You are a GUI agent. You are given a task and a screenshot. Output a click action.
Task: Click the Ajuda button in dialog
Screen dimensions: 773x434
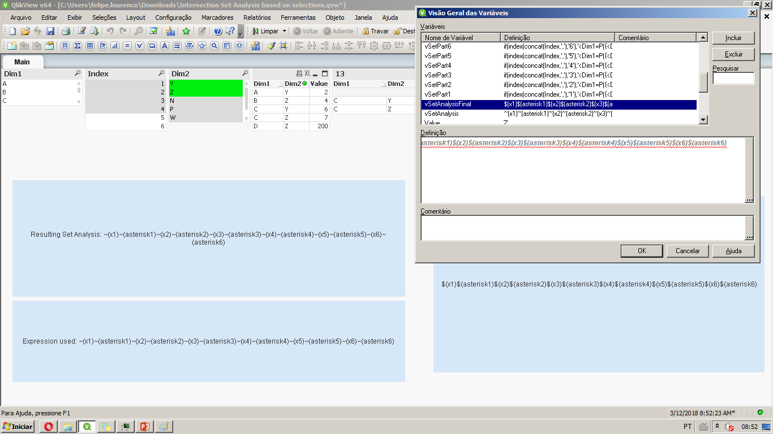click(x=733, y=250)
